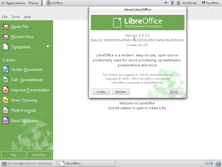Click Recent Files label in sidebar
222x167 pixels.
(22, 37)
